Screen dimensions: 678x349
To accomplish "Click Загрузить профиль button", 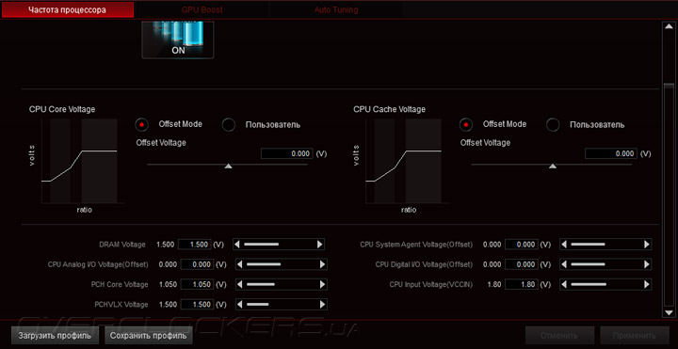I will 55,335.
